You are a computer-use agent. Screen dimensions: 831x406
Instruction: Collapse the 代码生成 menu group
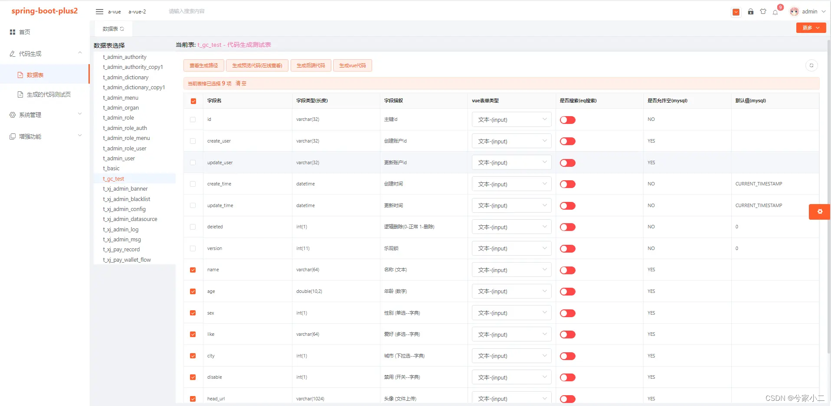click(x=45, y=54)
